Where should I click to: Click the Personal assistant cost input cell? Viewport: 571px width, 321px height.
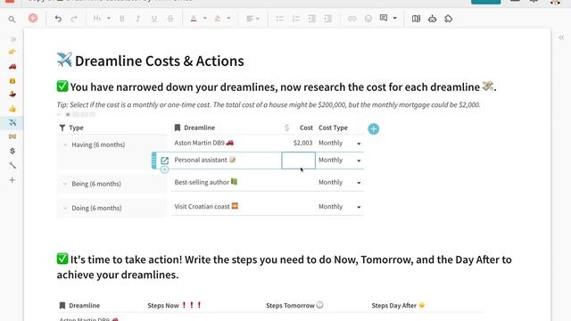click(298, 160)
